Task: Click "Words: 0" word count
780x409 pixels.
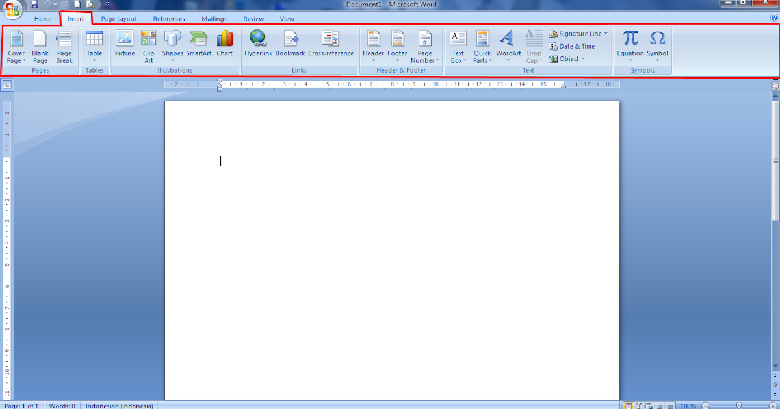Action: (62, 406)
